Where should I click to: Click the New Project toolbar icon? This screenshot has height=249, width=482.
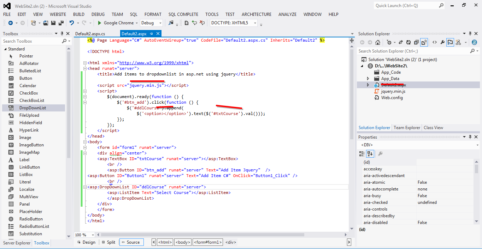pos(33,23)
